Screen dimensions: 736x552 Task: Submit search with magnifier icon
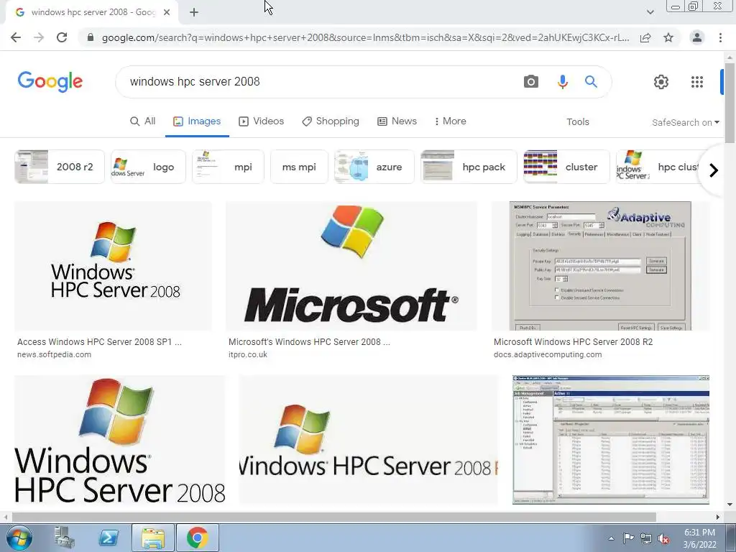click(x=591, y=82)
